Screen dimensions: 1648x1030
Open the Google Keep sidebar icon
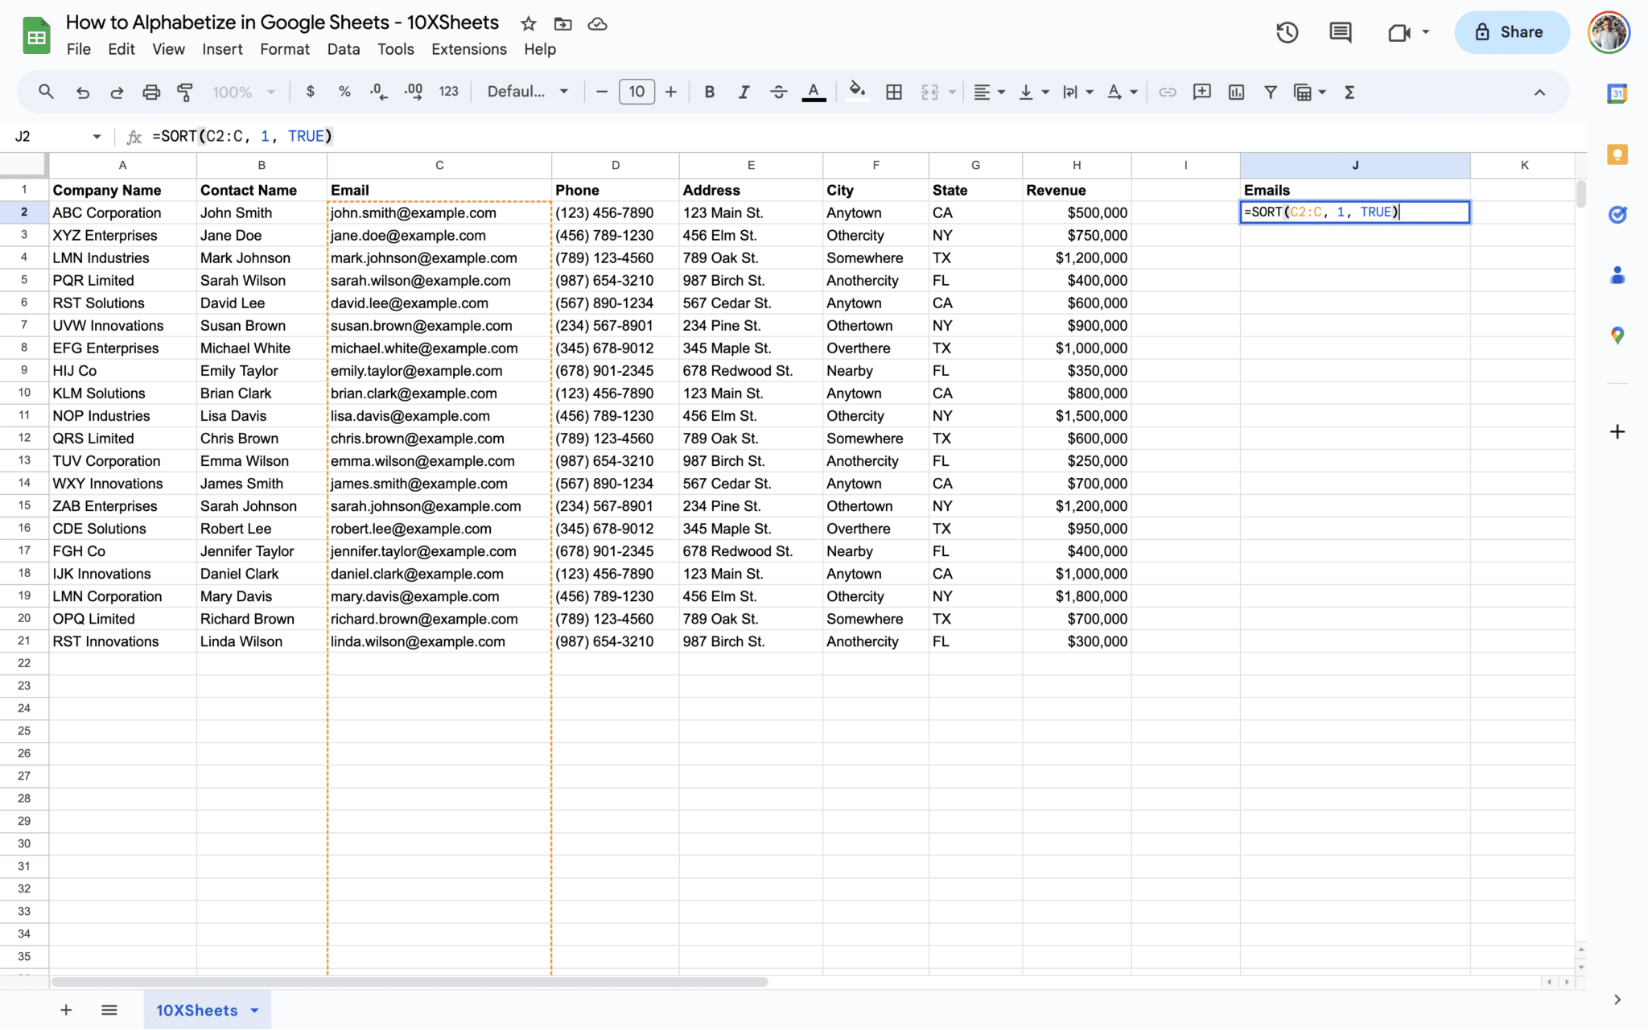tap(1617, 154)
